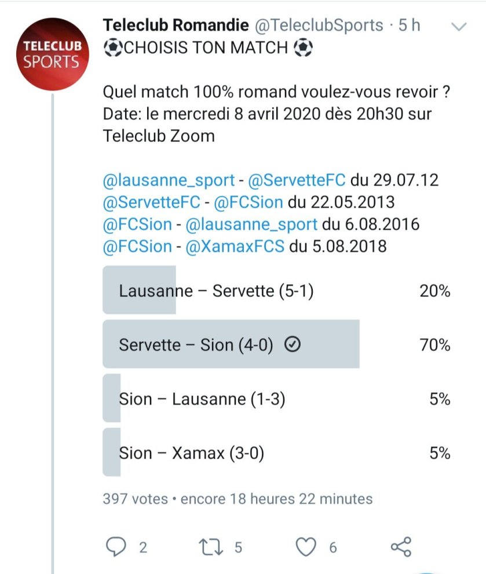This screenshot has height=574, width=486.
Task: Tap the 70% result percentage
Action: click(x=435, y=345)
